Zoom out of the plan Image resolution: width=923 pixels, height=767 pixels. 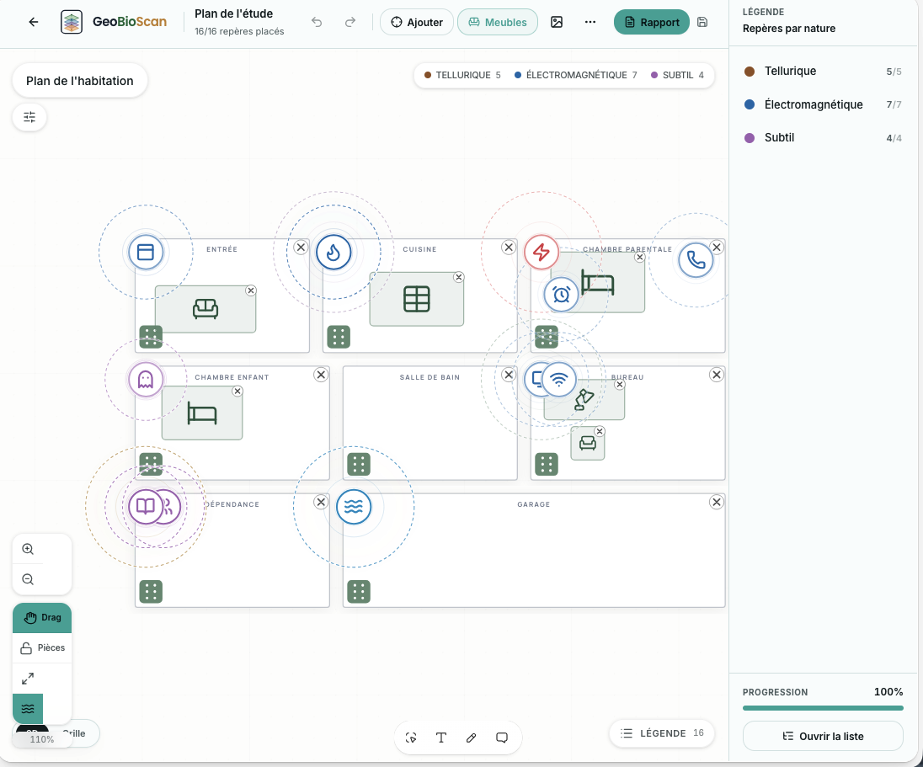click(28, 579)
